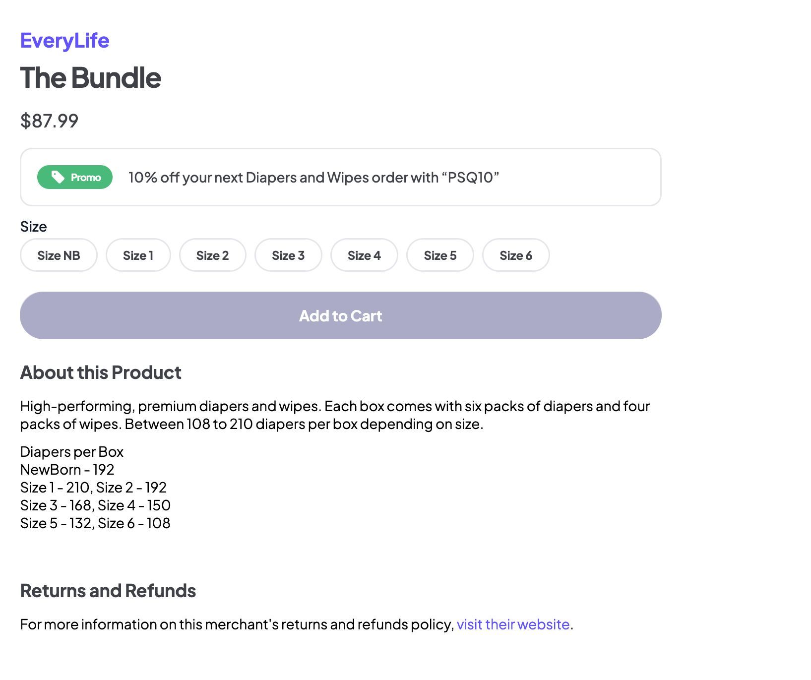Image resolution: width=811 pixels, height=680 pixels.
Task: Pick the Size 2 option
Action: click(212, 255)
